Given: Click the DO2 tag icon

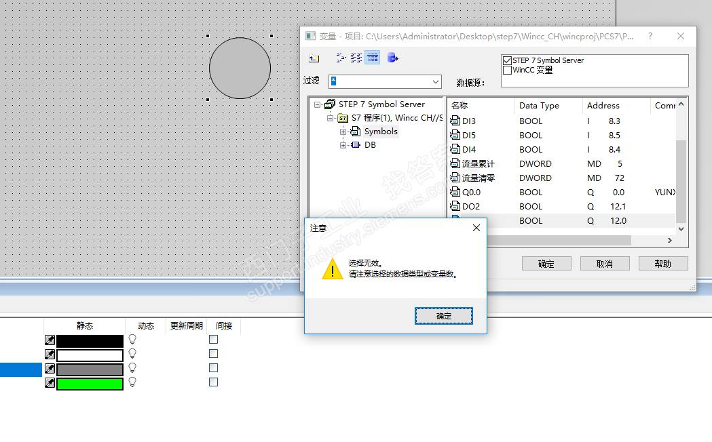Looking at the screenshot, I should tap(455, 206).
